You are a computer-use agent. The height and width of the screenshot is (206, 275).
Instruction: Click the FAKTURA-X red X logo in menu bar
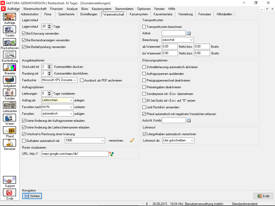(3, 9)
